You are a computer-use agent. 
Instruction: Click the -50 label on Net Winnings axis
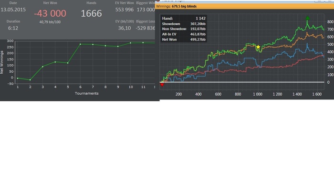pyautogui.click(x=10, y=84)
